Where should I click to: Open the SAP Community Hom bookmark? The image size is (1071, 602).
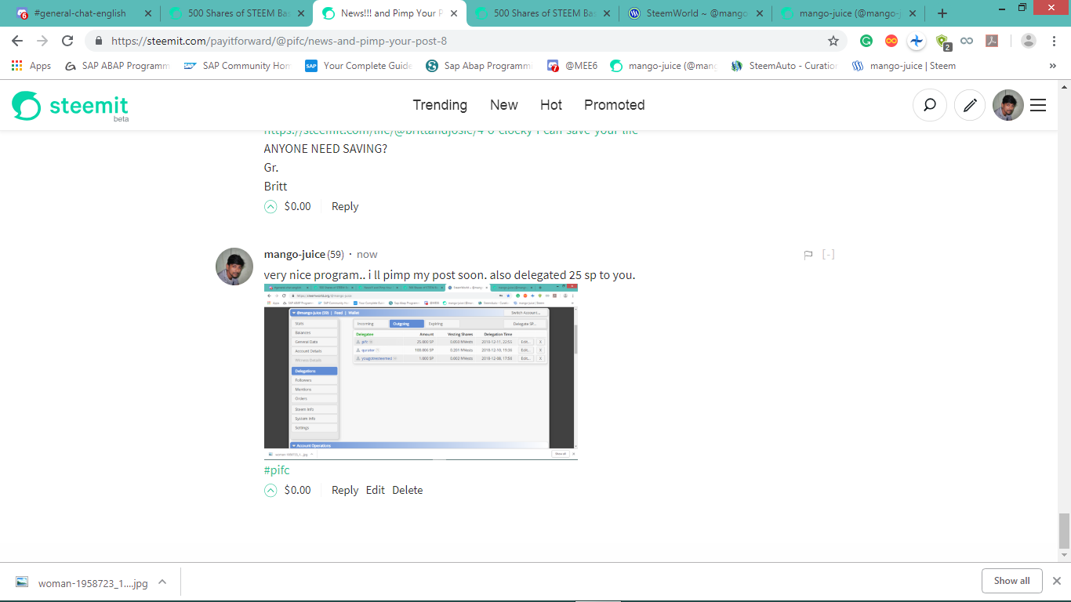click(238, 66)
